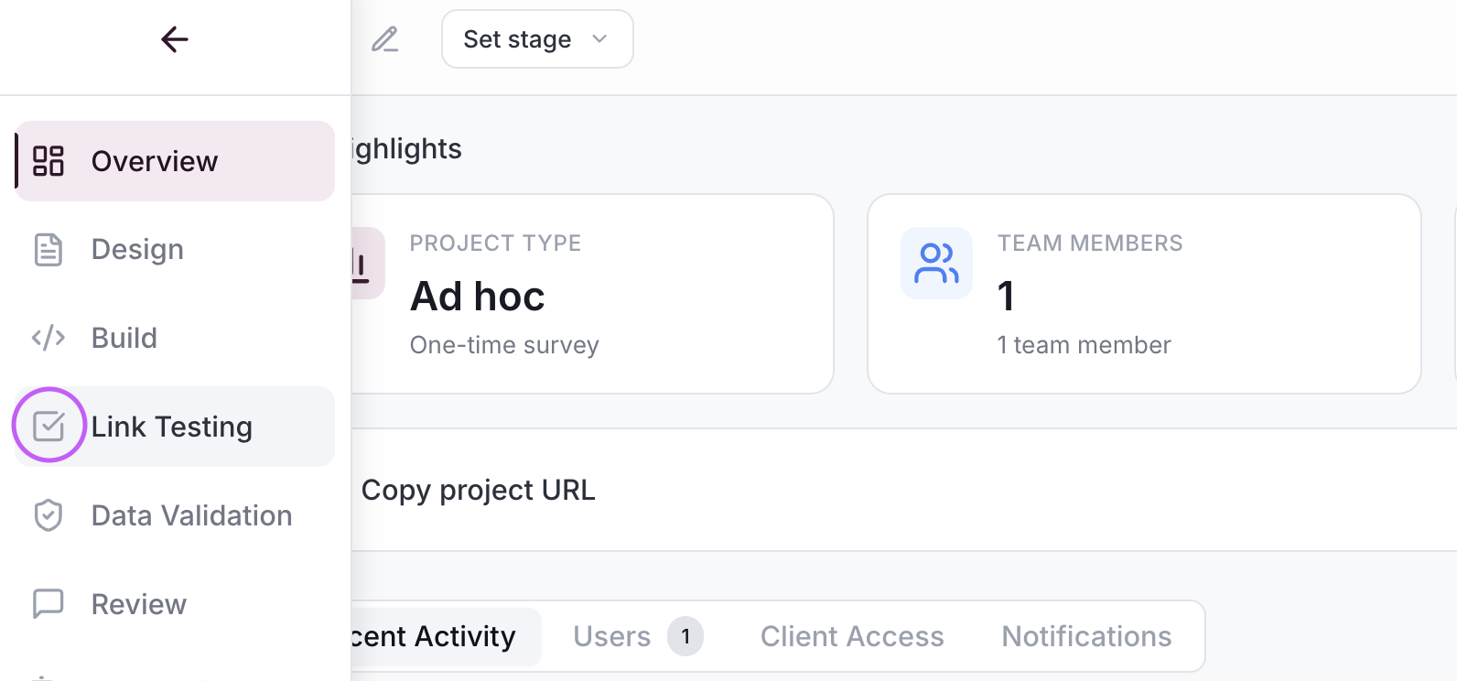Viewport: 1457px width, 681px height.
Task: Click the back arrow icon
Action: click(x=174, y=39)
